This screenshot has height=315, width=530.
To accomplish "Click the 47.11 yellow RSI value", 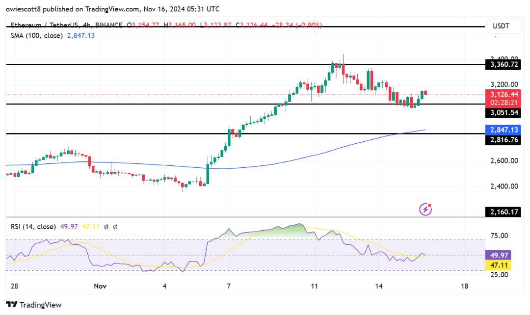I will [499, 265].
